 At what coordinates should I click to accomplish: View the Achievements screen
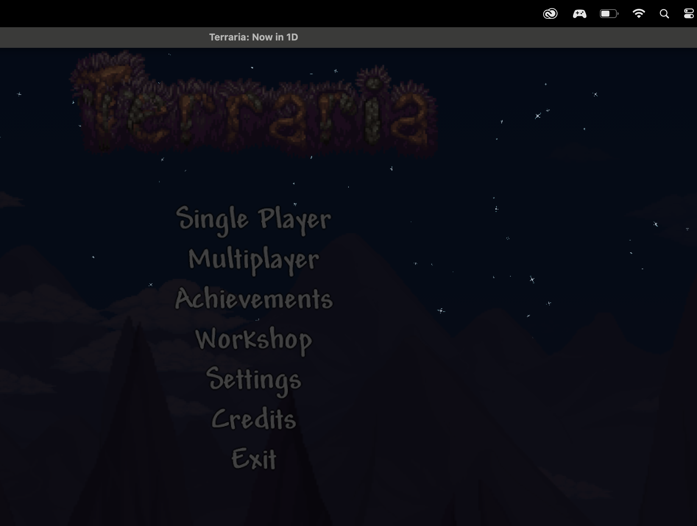click(254, 298)
